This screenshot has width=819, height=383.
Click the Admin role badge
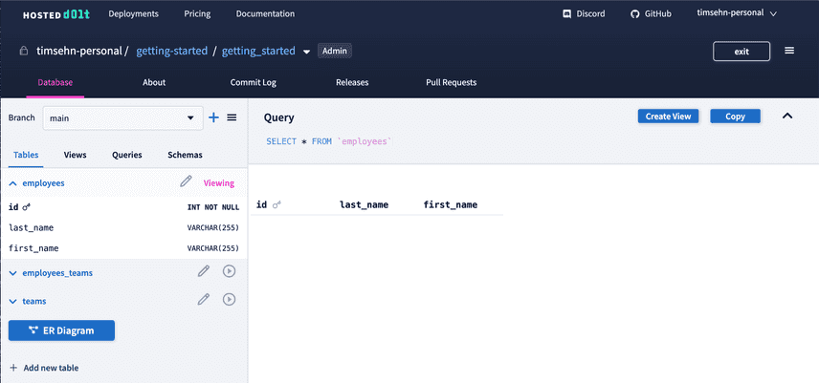335,51
